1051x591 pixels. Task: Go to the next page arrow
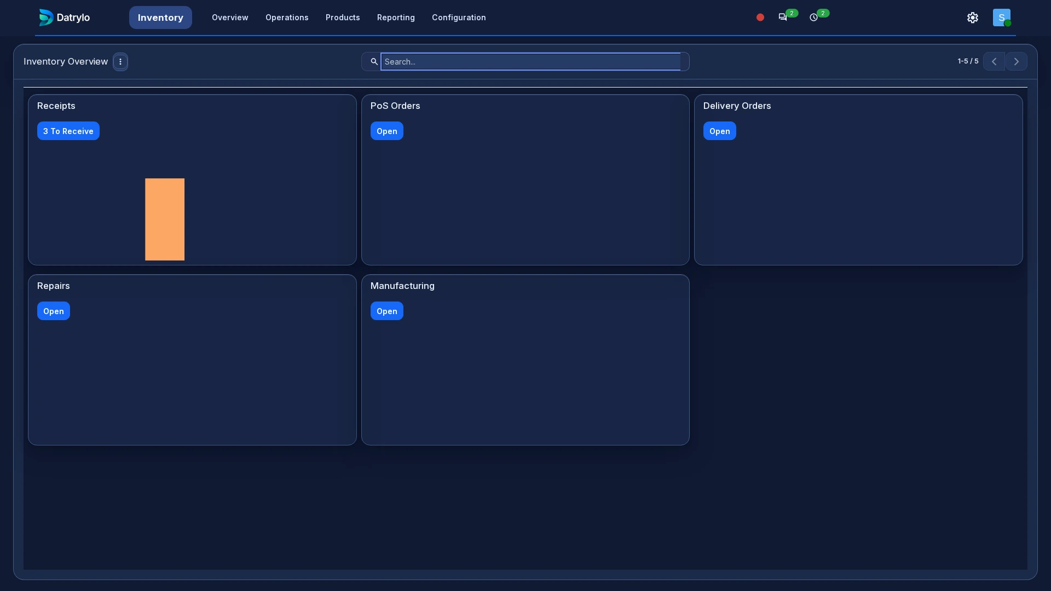[x=1017, y=62]
